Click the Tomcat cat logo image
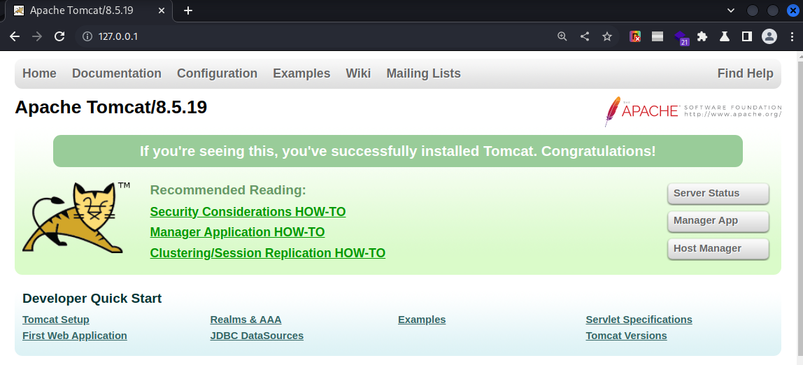 76,217
